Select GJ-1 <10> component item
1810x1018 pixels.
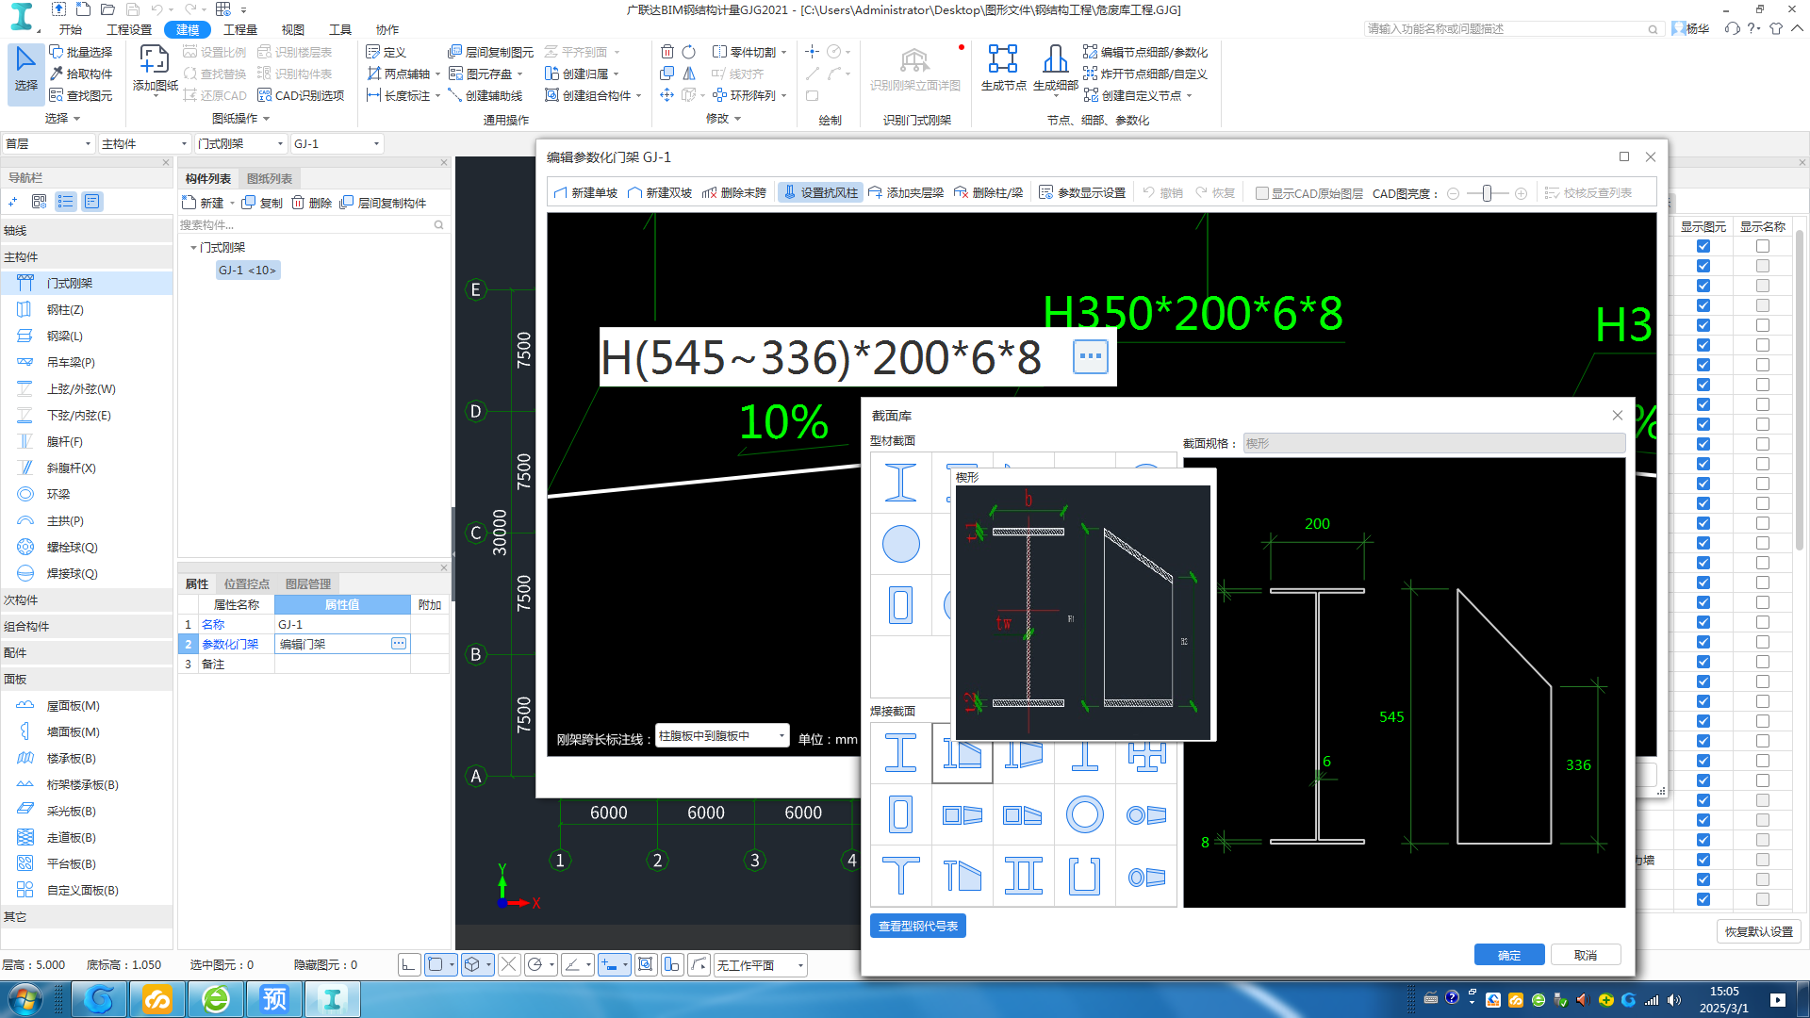coord(248,270)
